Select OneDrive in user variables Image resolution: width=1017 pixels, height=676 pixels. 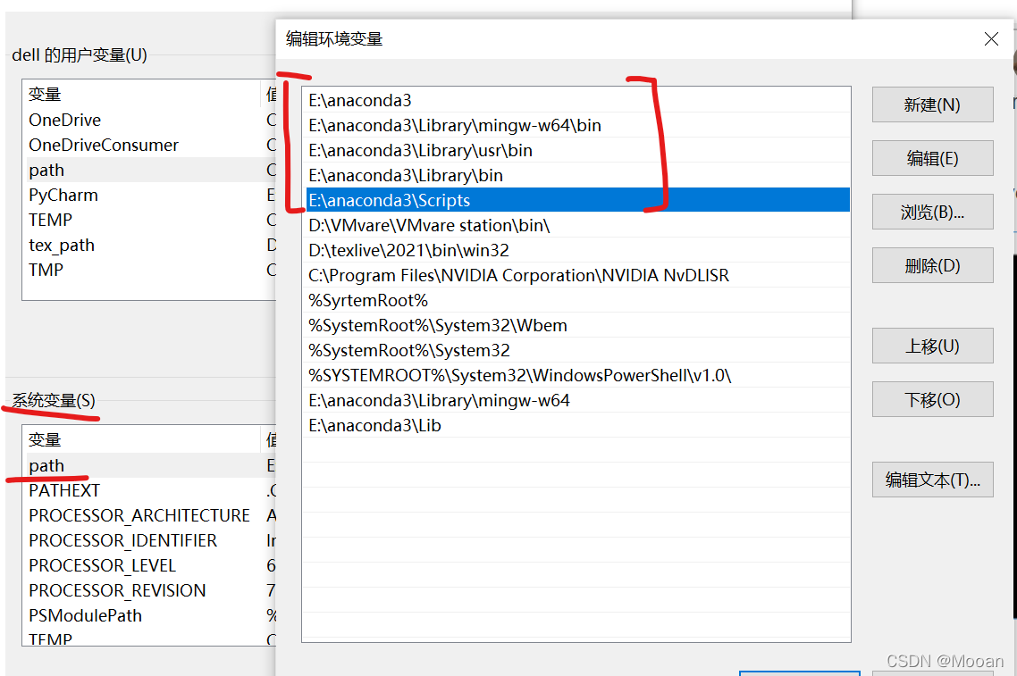(149, 120)
